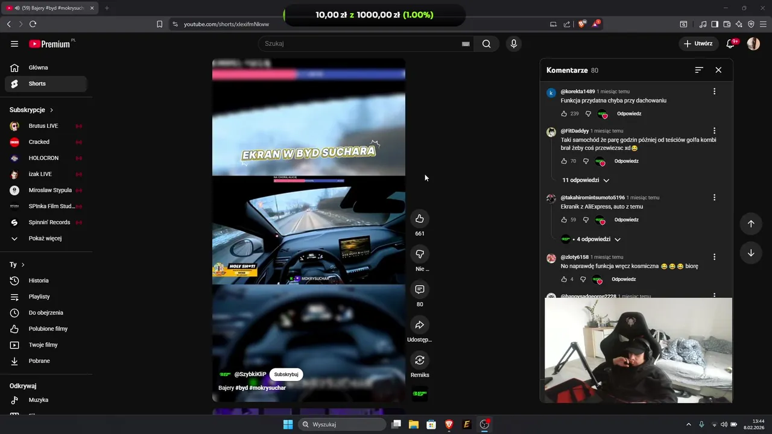772x434 pixels.
Task: Open account avatar menu
Action: pyautogui.click(x=753, y=43)
